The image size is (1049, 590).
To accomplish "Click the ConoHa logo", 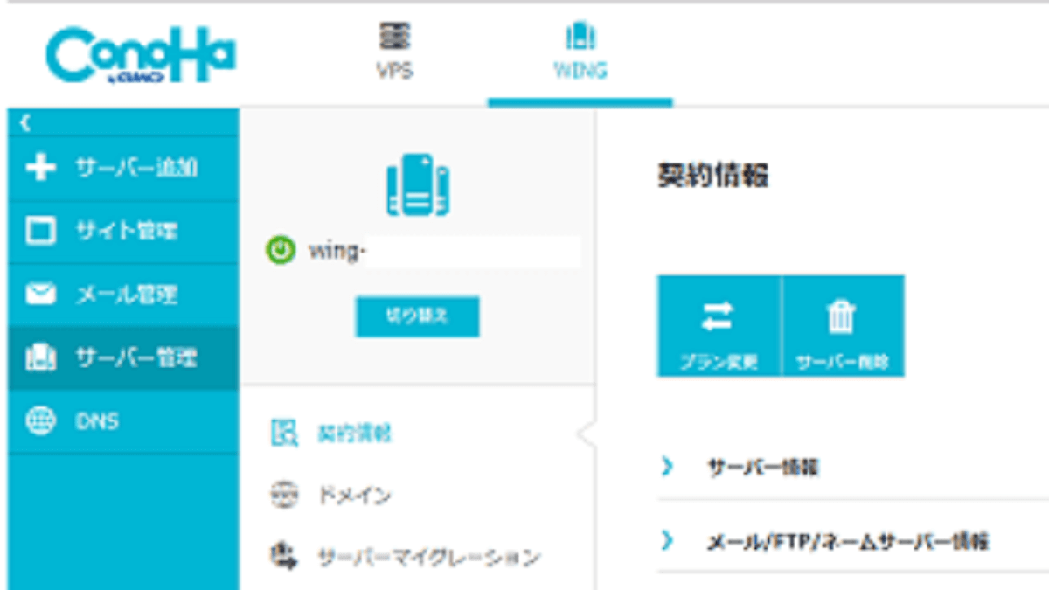I will pos(141,57).
